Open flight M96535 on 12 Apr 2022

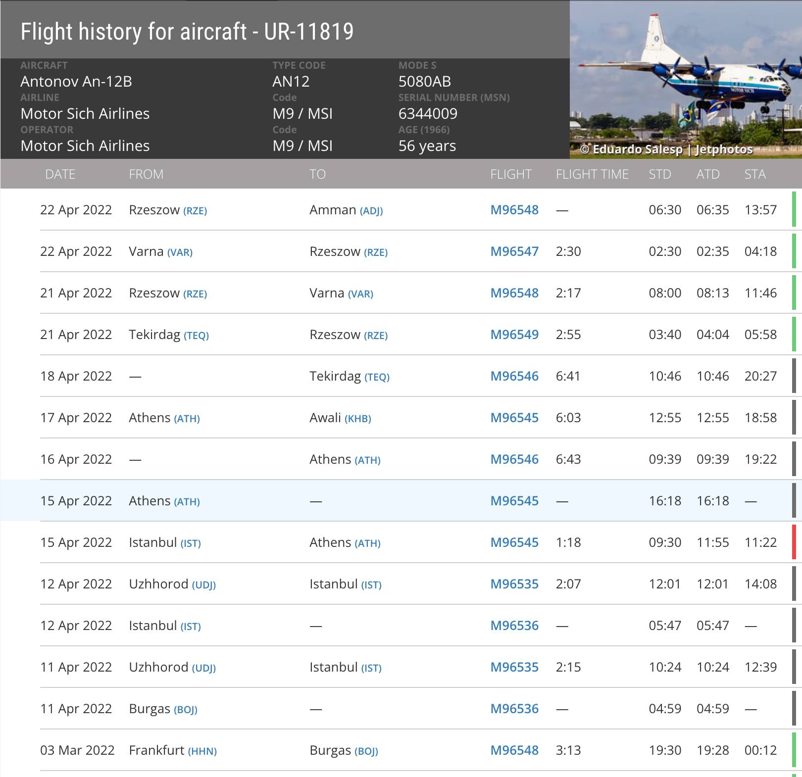tap(514, 584)
